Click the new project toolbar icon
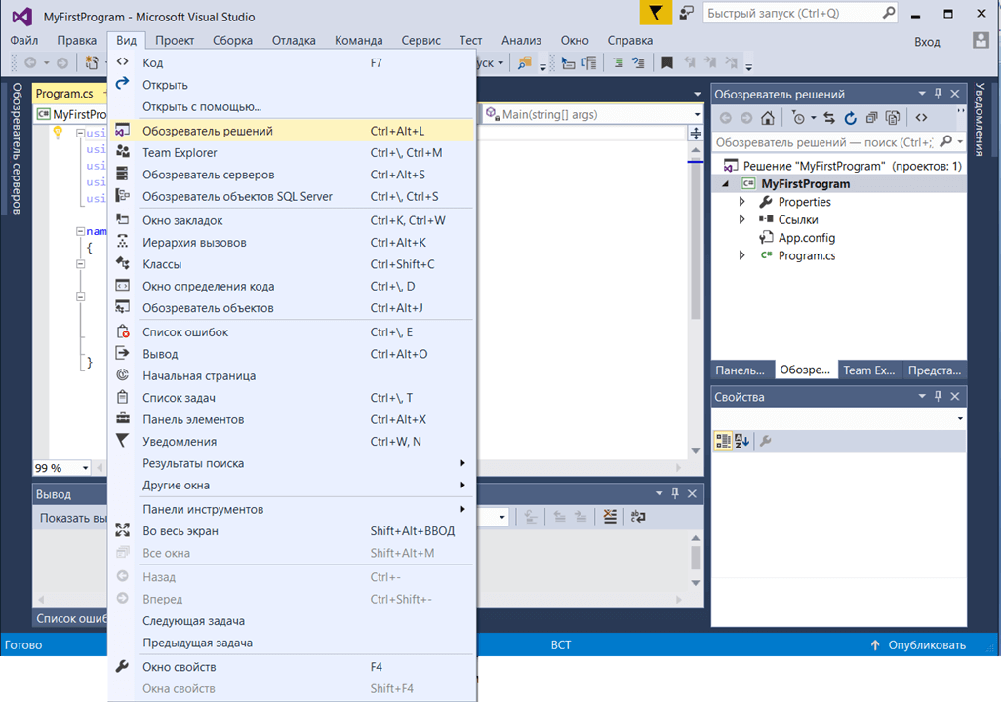The height and width of the screenshot is (702, 1001). click(x=92, y=62)
